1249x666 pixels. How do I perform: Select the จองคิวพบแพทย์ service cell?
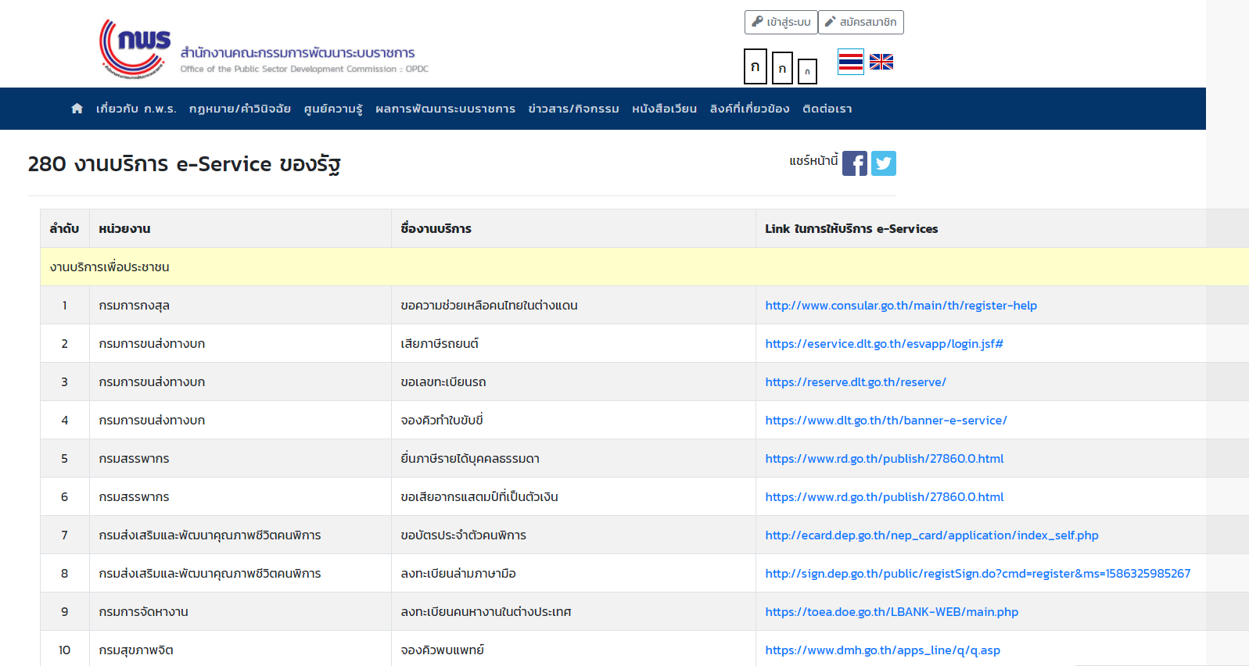(x=573, y=649)
